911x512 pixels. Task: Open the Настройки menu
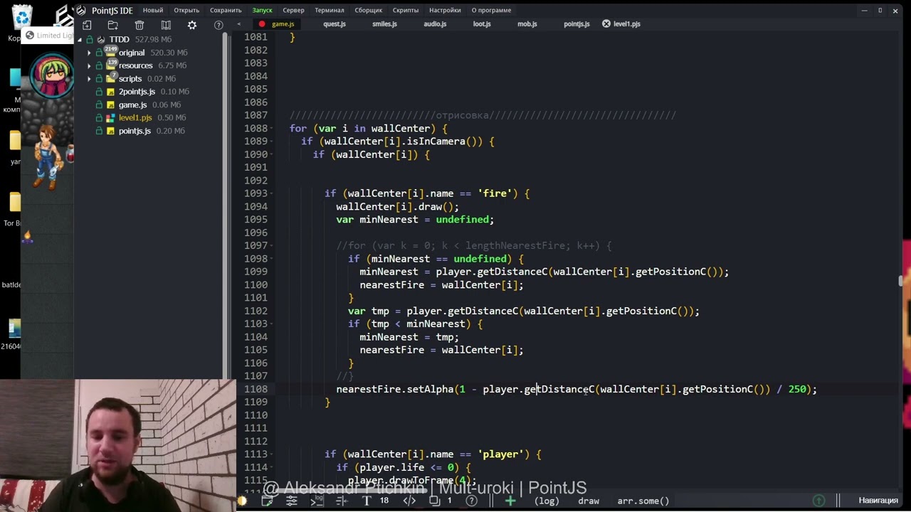point(445,10)
